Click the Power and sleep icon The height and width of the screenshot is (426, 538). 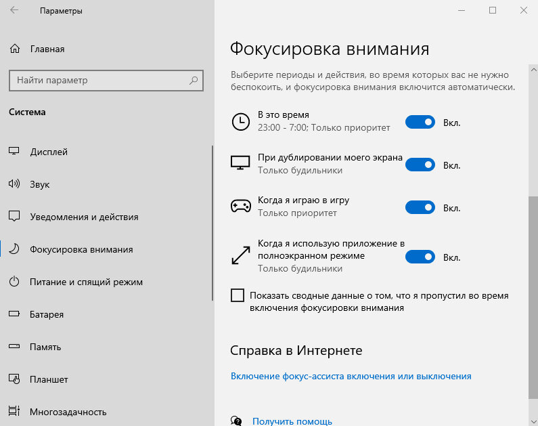(x=14, y=282)
